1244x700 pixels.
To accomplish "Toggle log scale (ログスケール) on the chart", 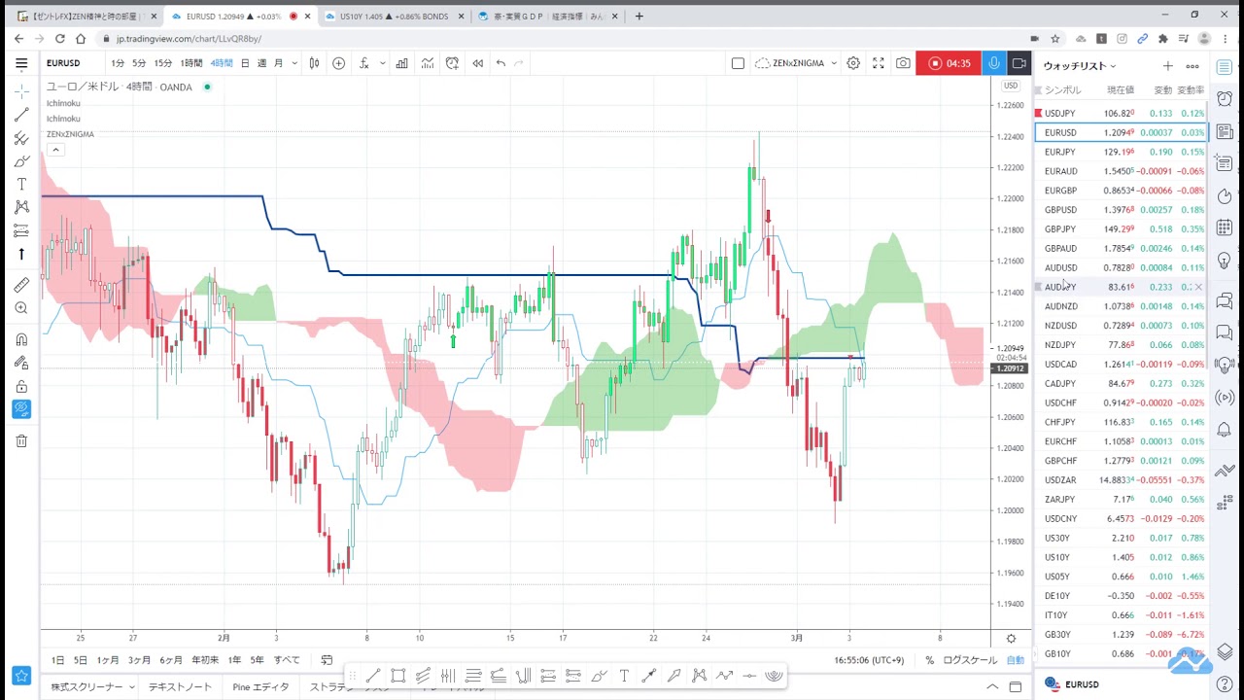I will pos(969,660).
